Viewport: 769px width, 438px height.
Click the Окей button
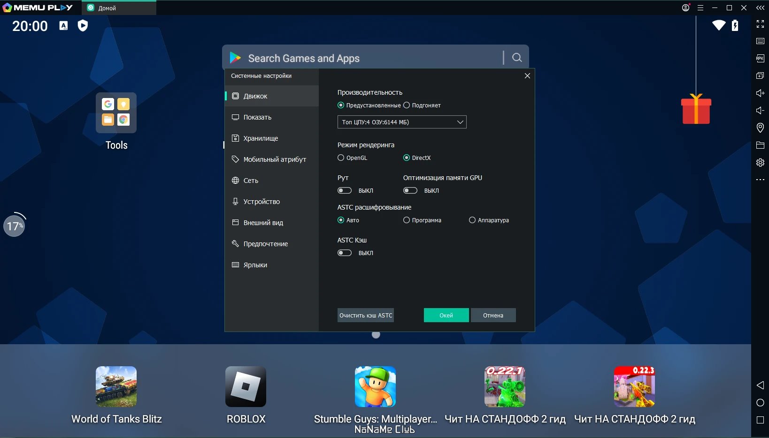(x=446, y=315)
